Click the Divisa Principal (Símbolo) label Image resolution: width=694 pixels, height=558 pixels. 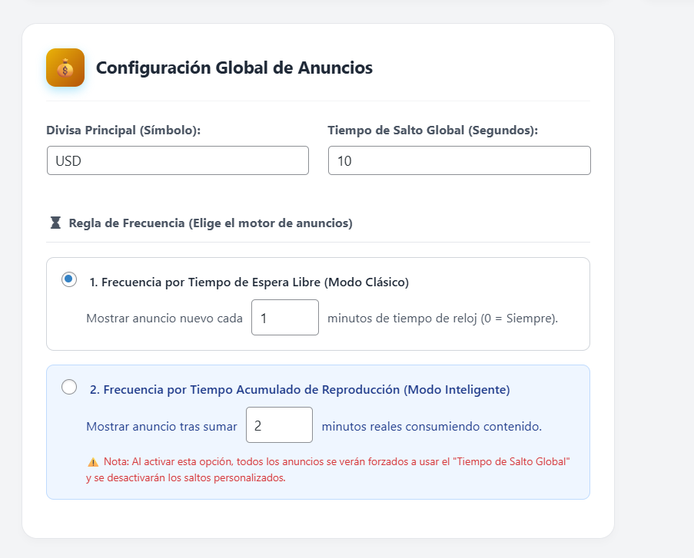[123, 130]
